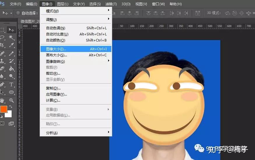The width and height of the screenshot is (255, 160).
Task: Select 3D pan mode icon
Action: coord(242,13)
